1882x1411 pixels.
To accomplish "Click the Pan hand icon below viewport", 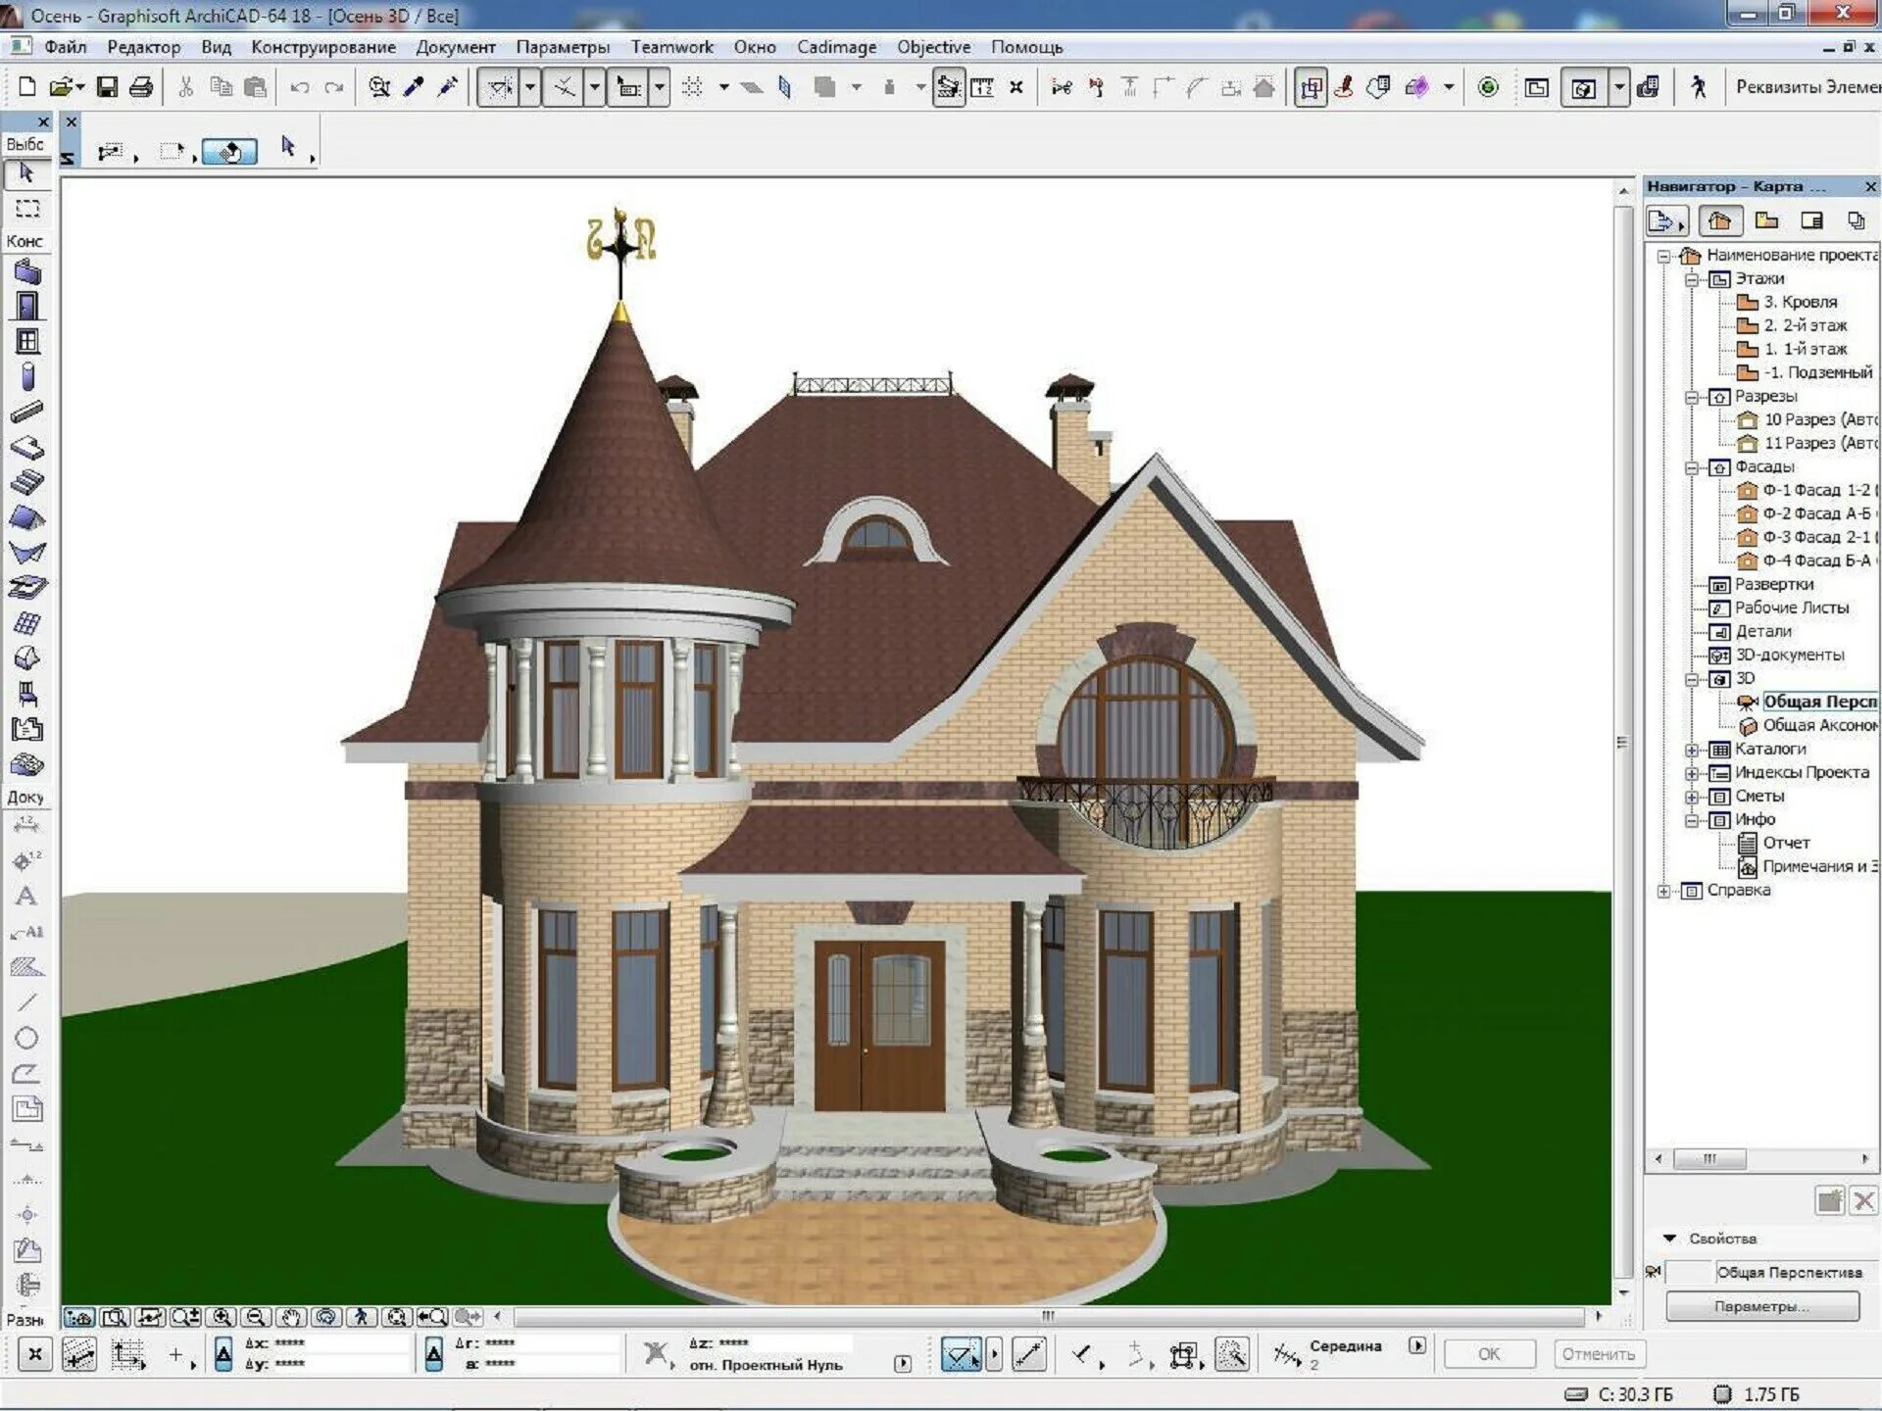I will (x=291, y=1317).
